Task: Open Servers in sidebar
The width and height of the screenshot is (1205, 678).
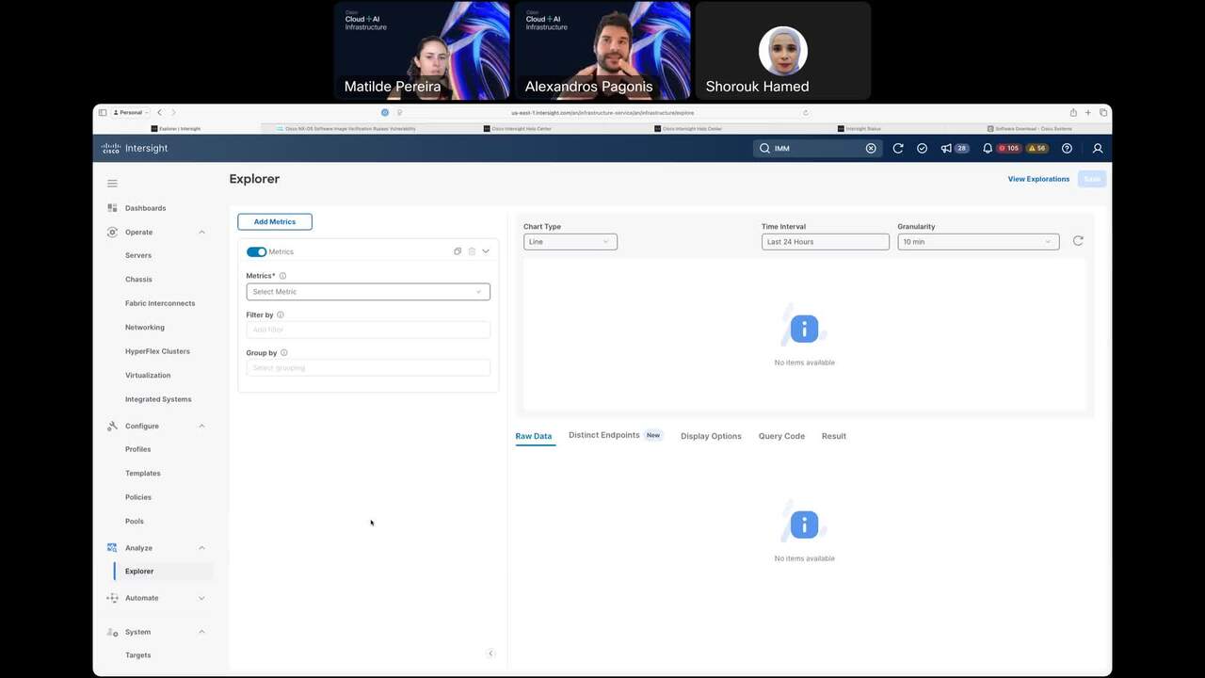Action: pos(138,255)
